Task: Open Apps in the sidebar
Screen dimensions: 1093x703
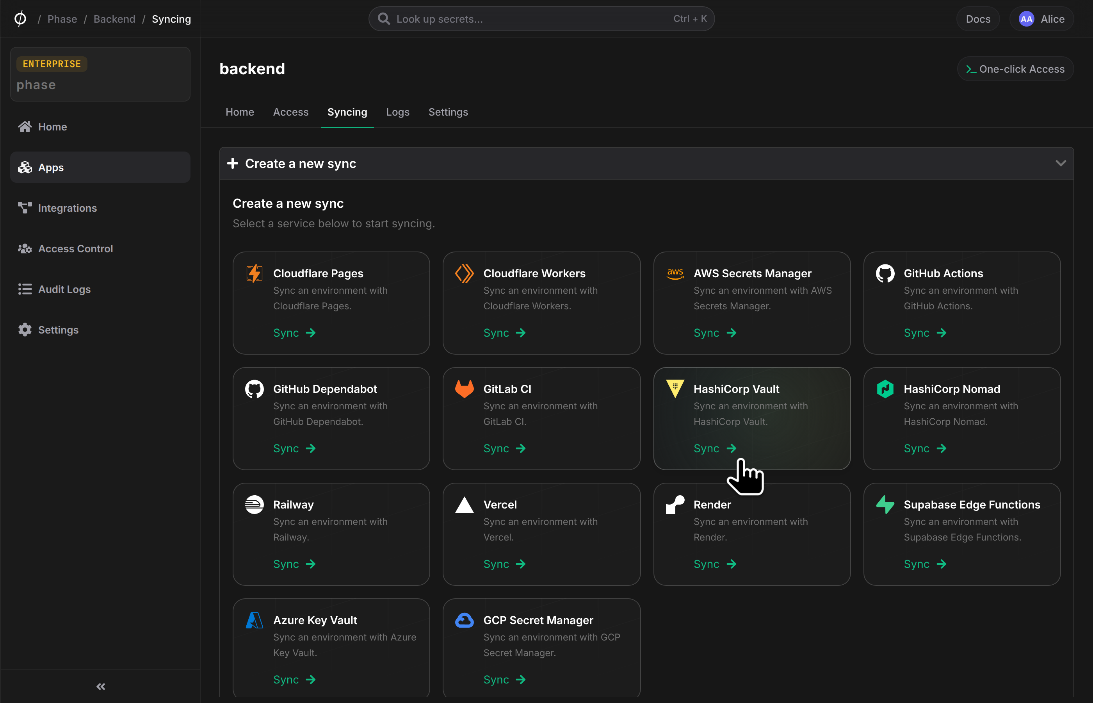Action: [100, 167]
